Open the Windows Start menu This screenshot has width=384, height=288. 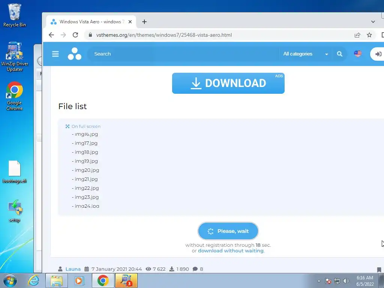tap(10, 280)
